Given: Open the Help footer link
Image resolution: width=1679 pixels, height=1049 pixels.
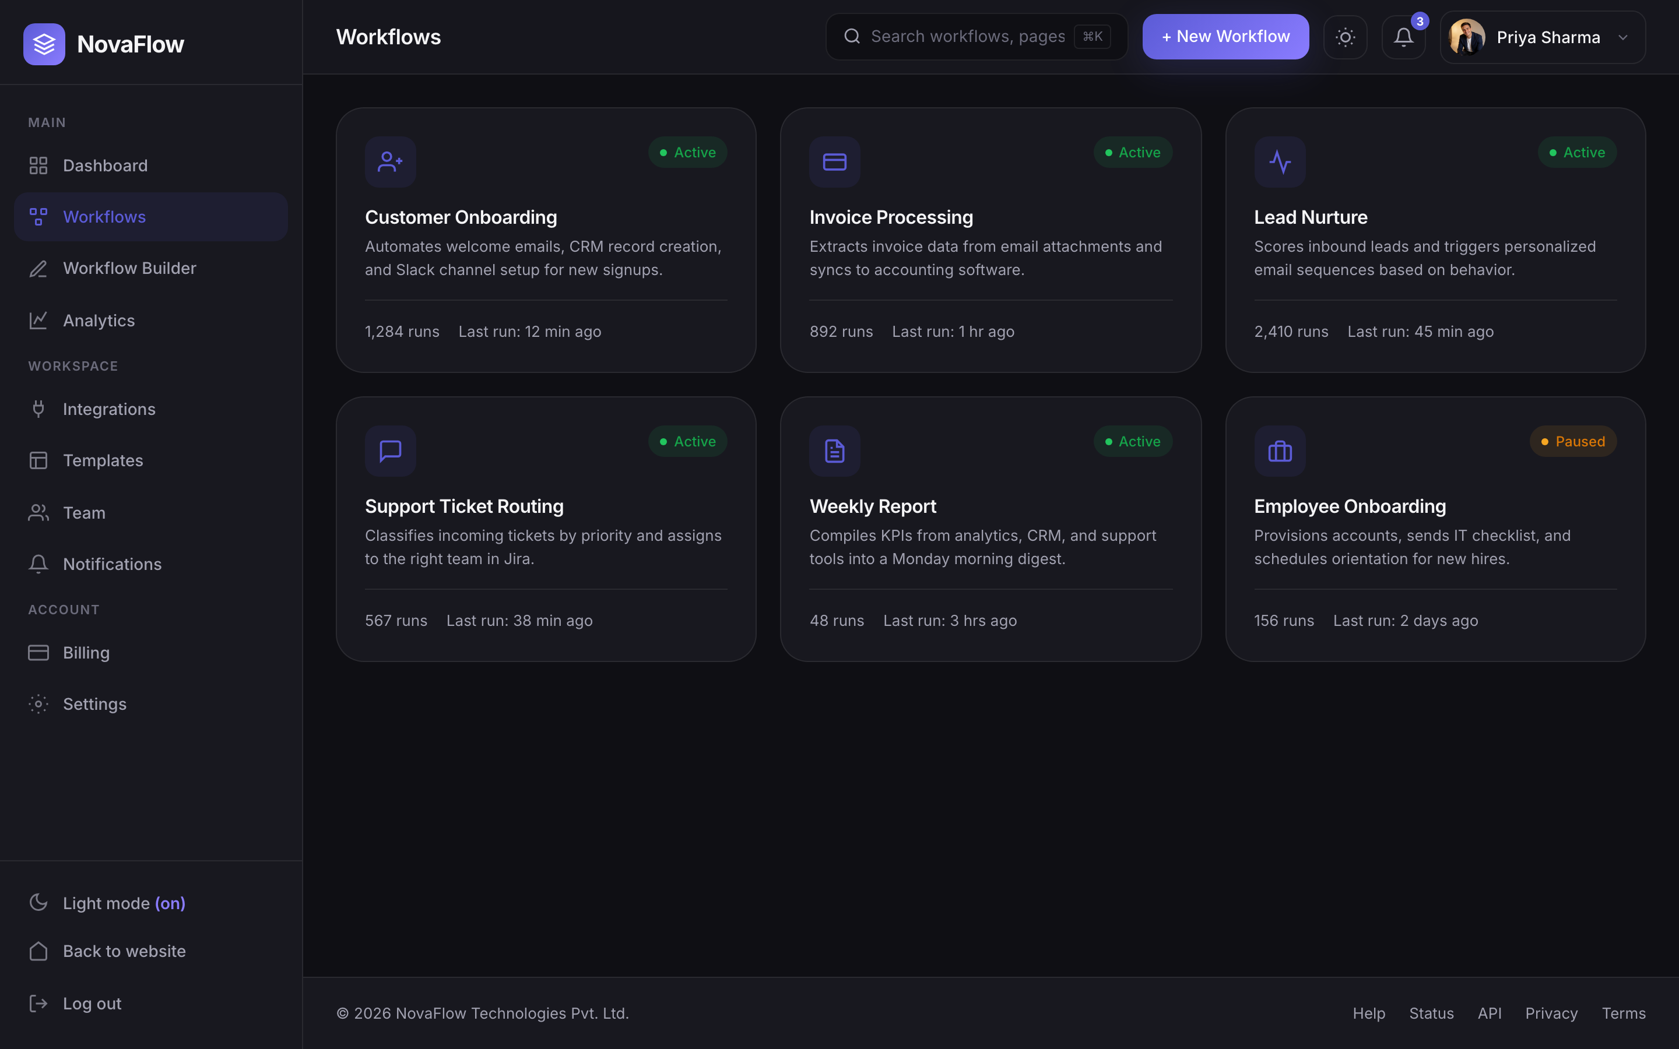Looking at the screenshot, I should [1368, 1013].
